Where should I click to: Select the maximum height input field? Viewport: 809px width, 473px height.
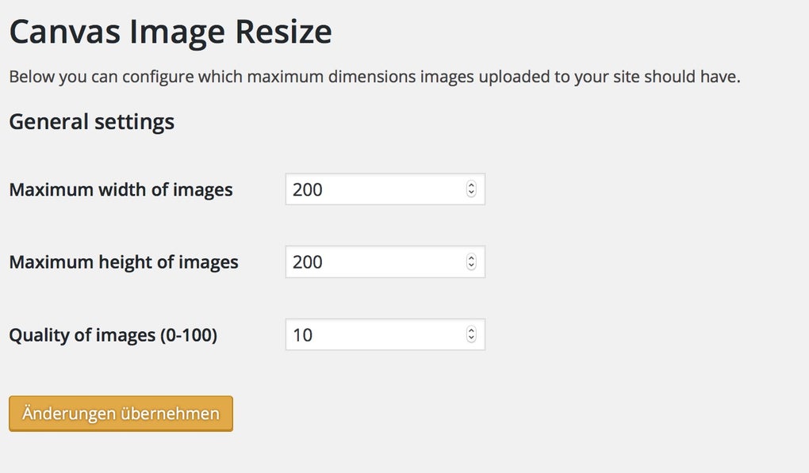373,261
